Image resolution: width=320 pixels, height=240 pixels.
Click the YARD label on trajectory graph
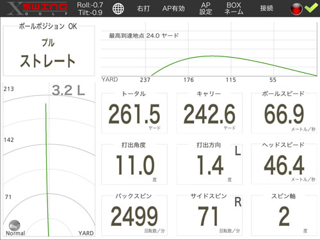109,79
